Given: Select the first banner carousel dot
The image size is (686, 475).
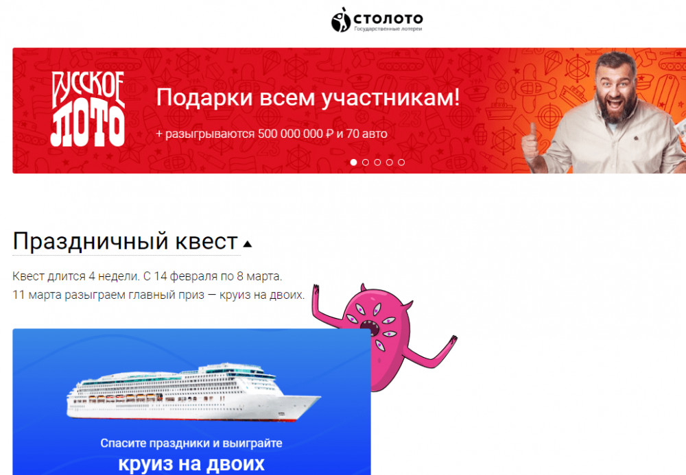Looking at the screenshot, I should (x=353, y=162).
